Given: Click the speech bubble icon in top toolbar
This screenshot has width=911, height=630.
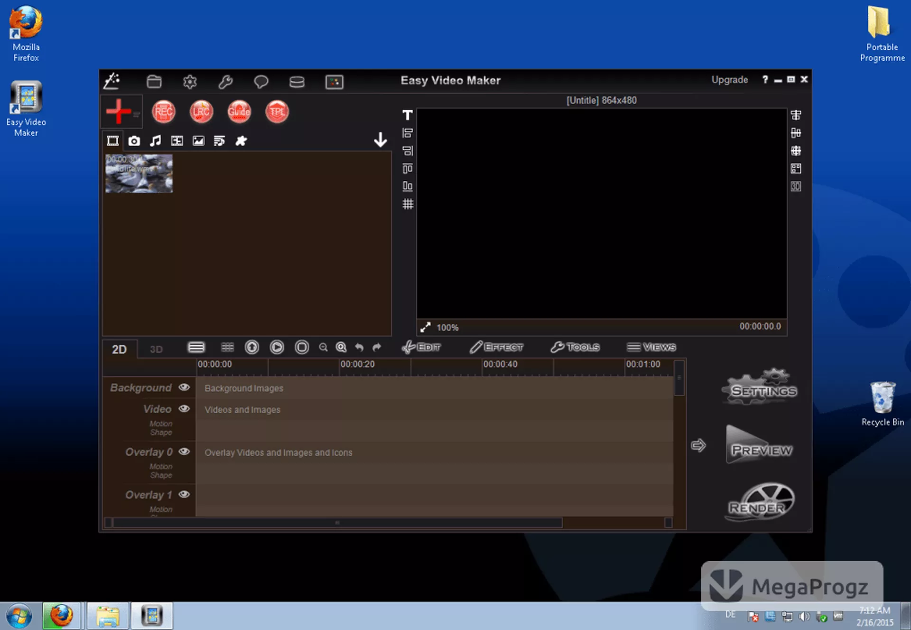Looking at the screenshot, I should click(261, 82).
